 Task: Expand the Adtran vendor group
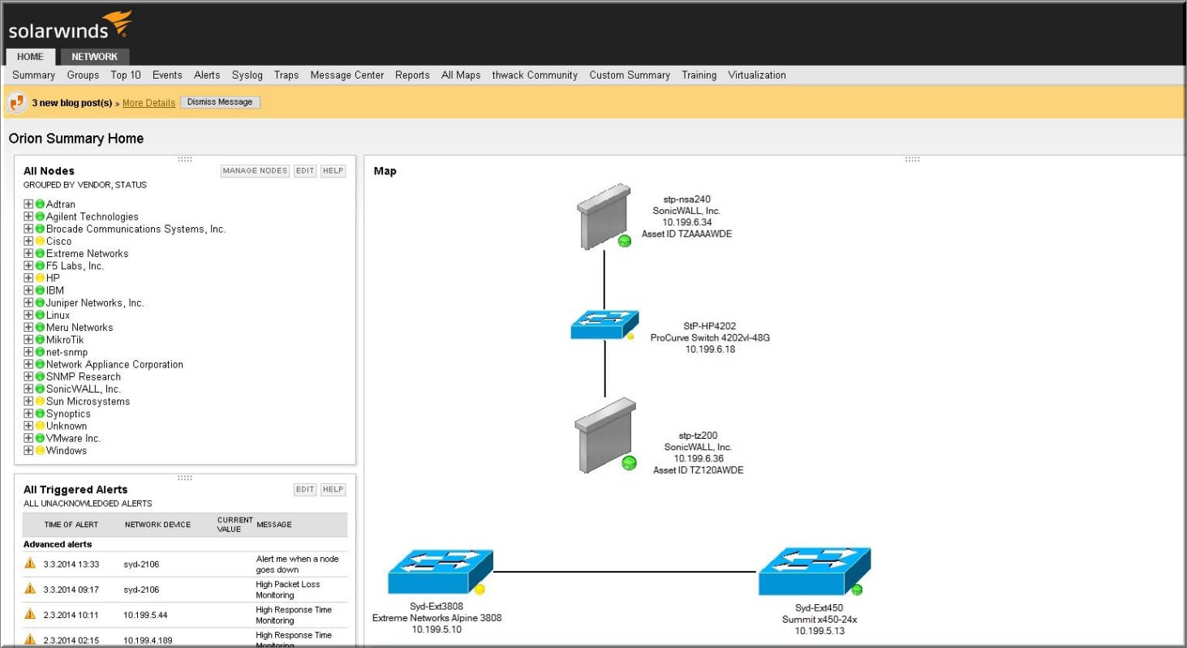coord(28,204)
